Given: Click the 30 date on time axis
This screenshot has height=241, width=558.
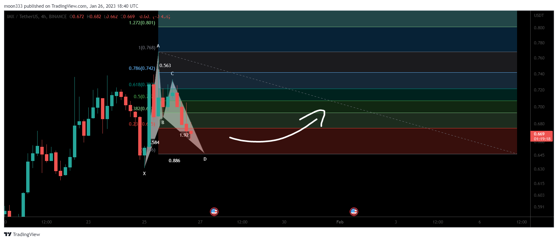Looking at the screenshot, I should click(284, 222).
